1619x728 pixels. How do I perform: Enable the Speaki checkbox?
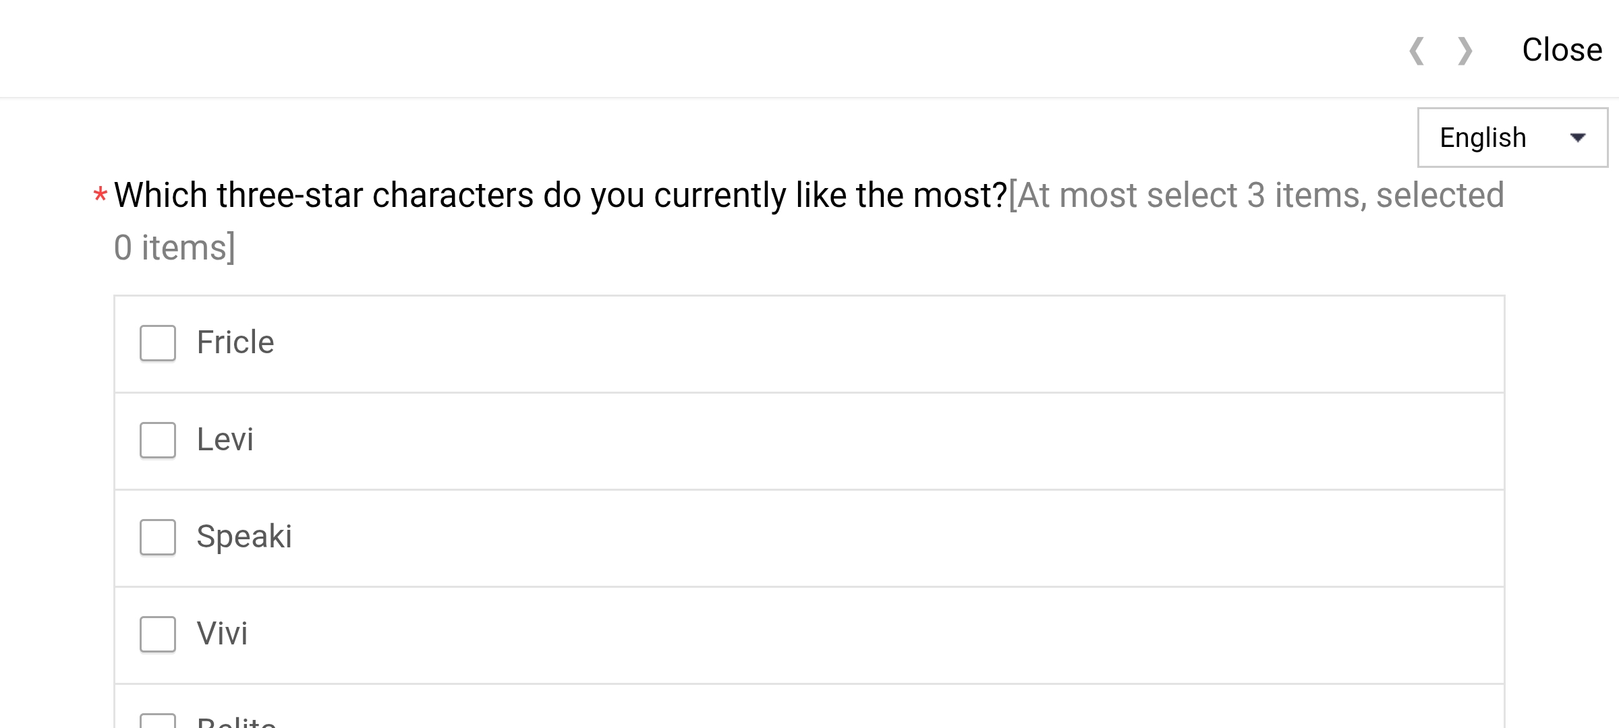(158, 537)
